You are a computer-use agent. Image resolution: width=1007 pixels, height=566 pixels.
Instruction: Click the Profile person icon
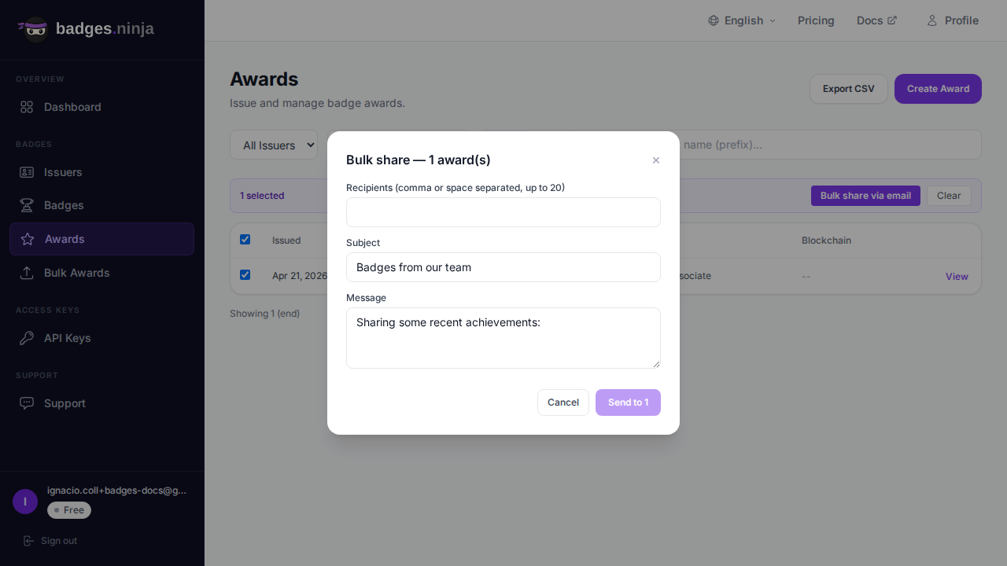point(932,20)
